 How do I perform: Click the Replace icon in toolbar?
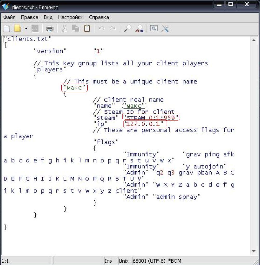coord(140,28)
